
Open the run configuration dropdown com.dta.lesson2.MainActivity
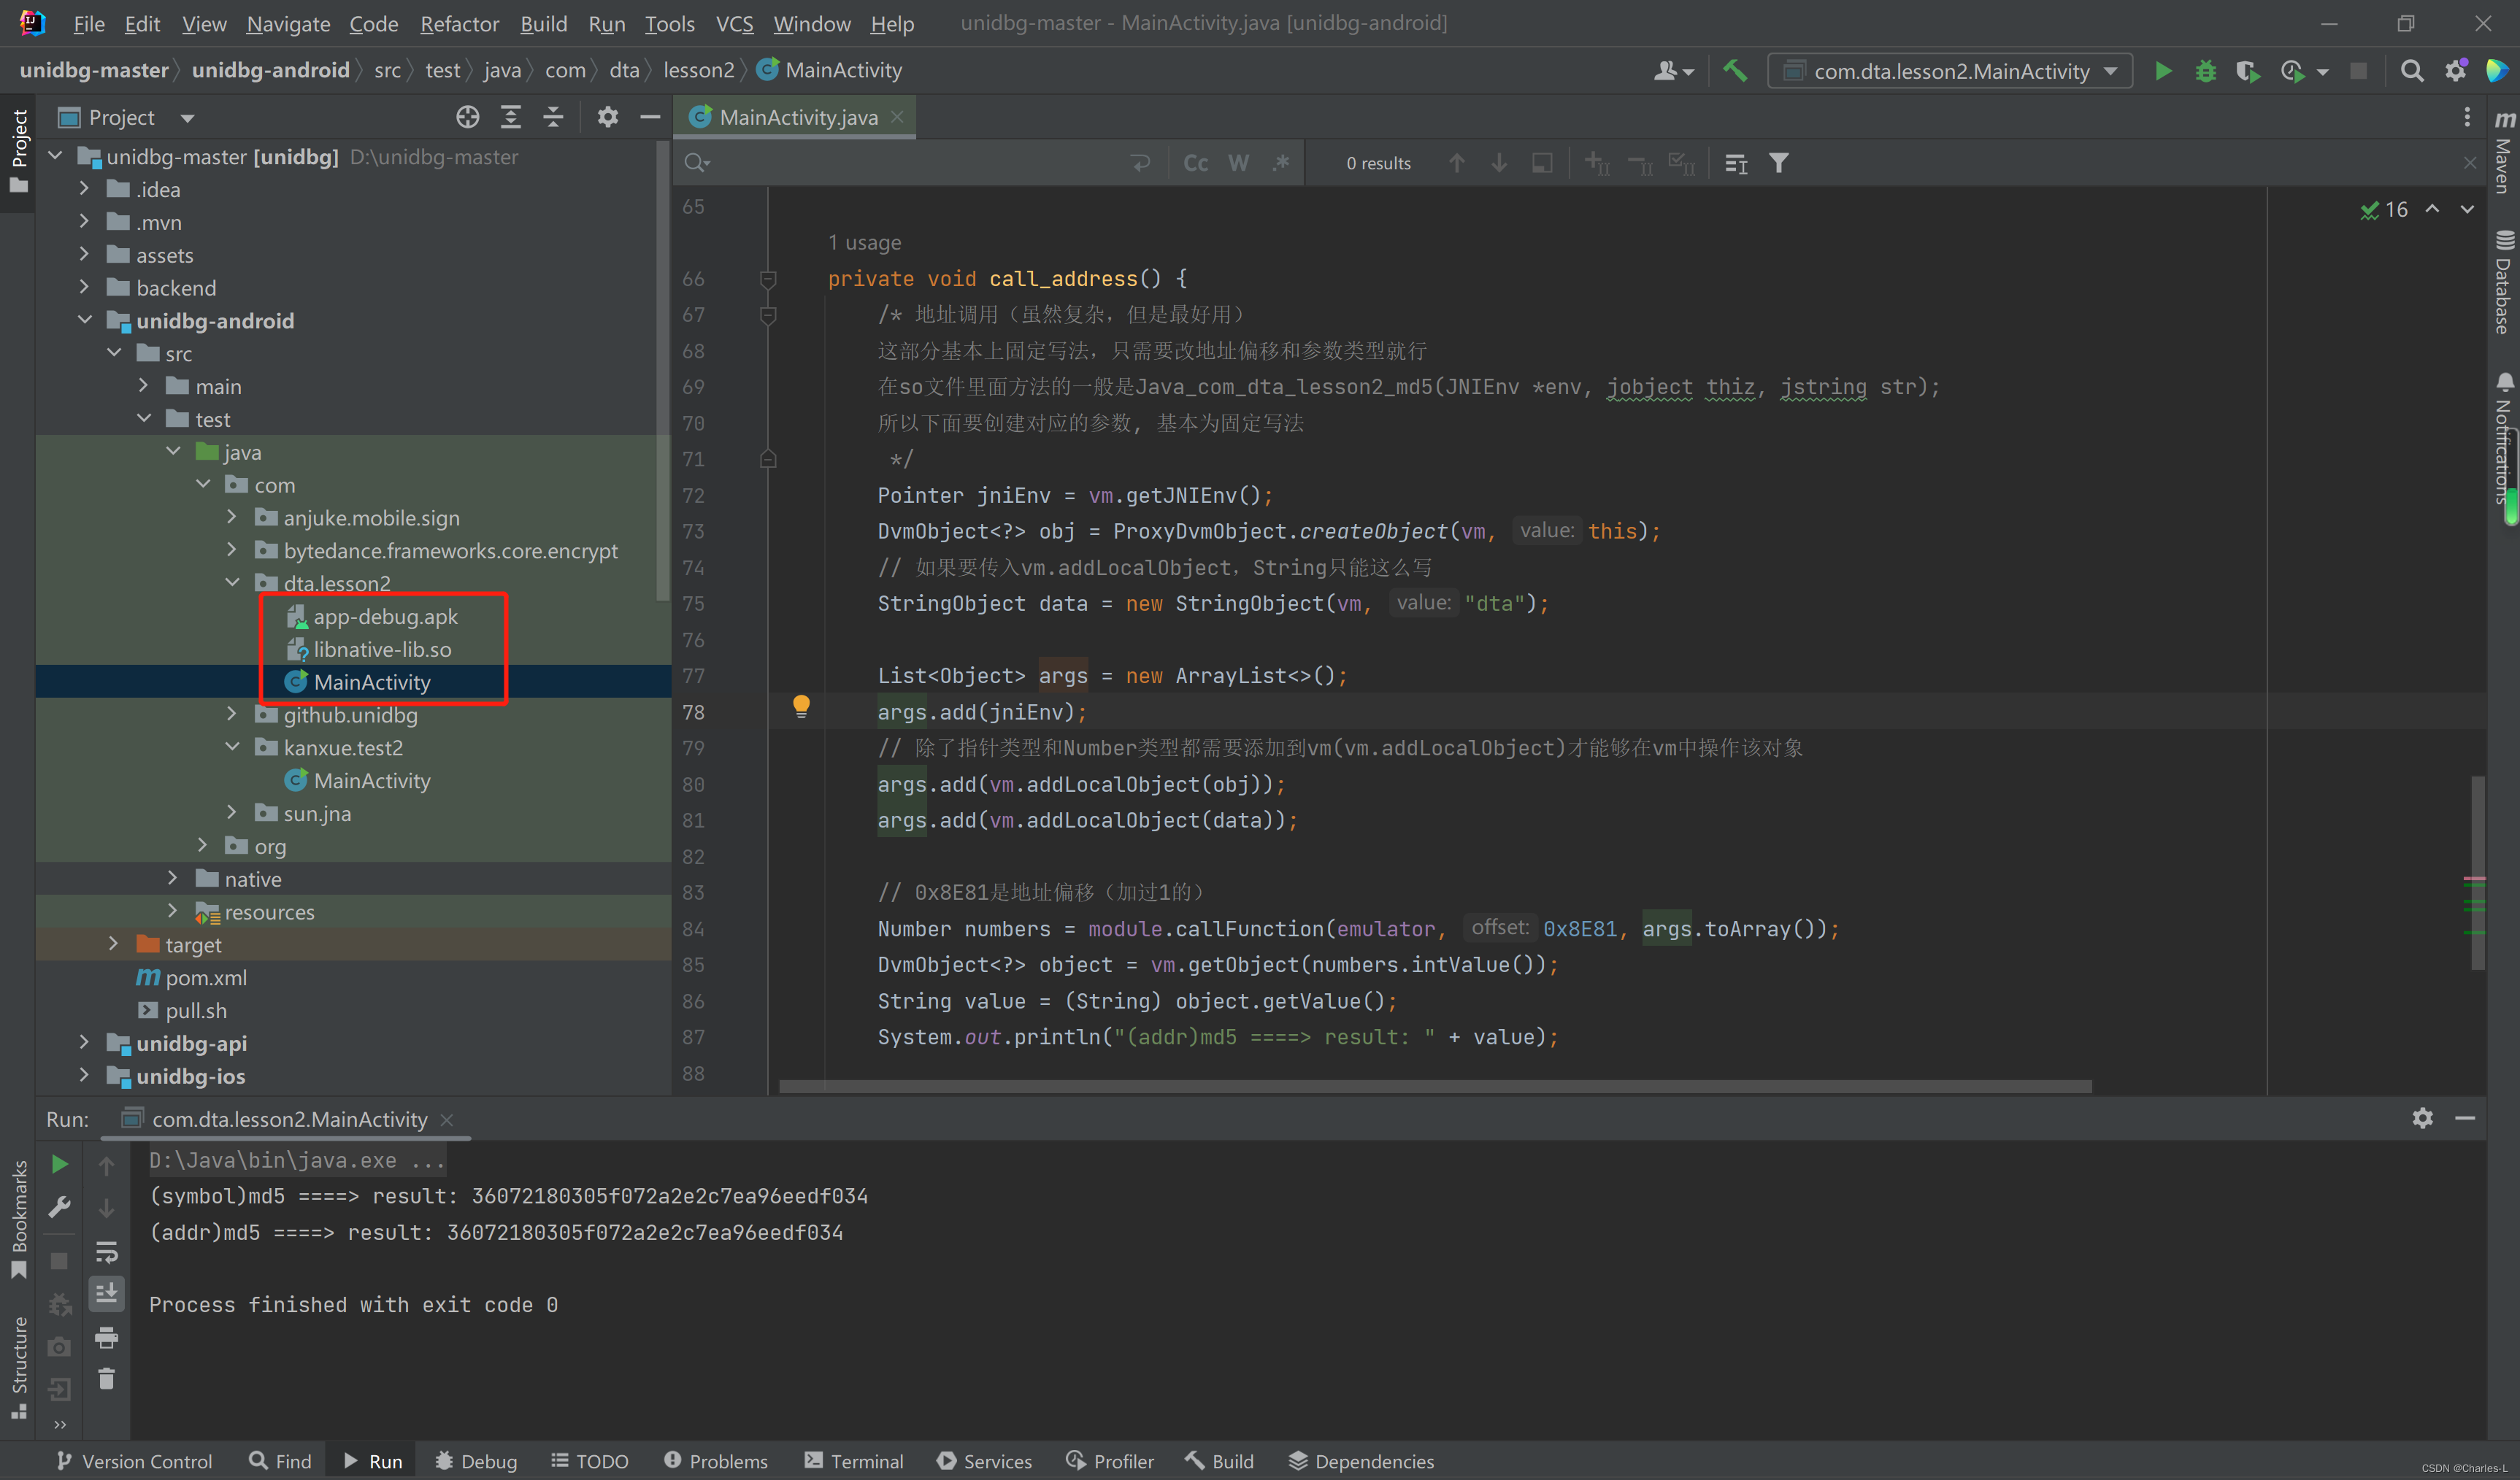(x=1950, y=71)
